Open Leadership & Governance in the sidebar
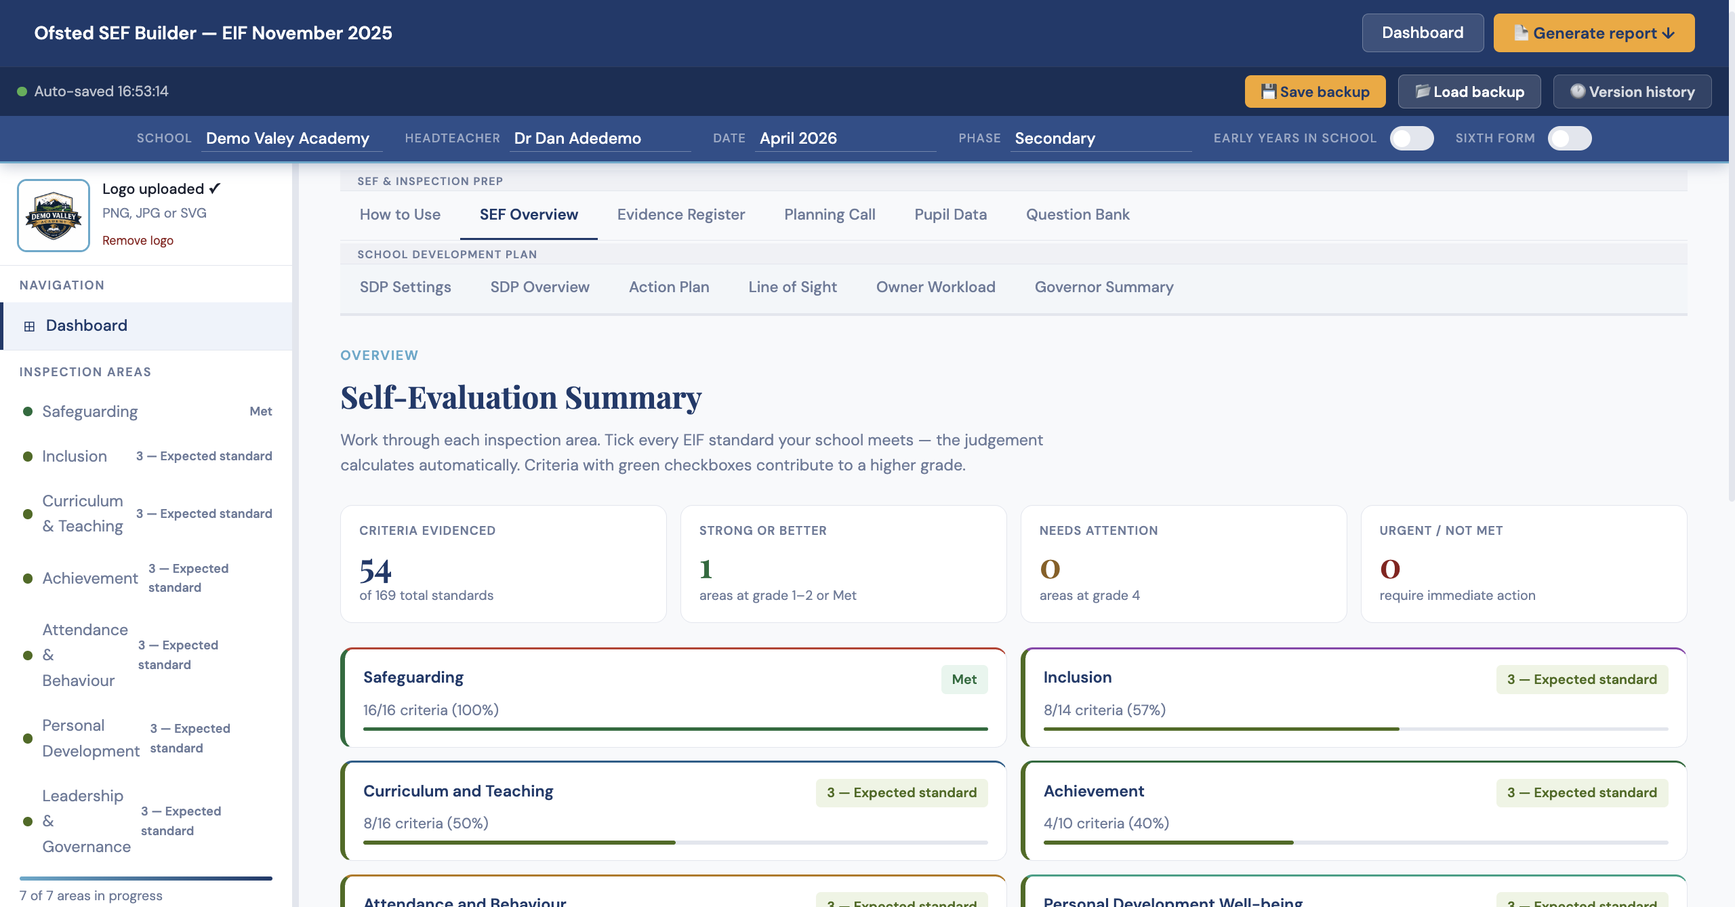 pyautogui.click(x=148, y=821)
